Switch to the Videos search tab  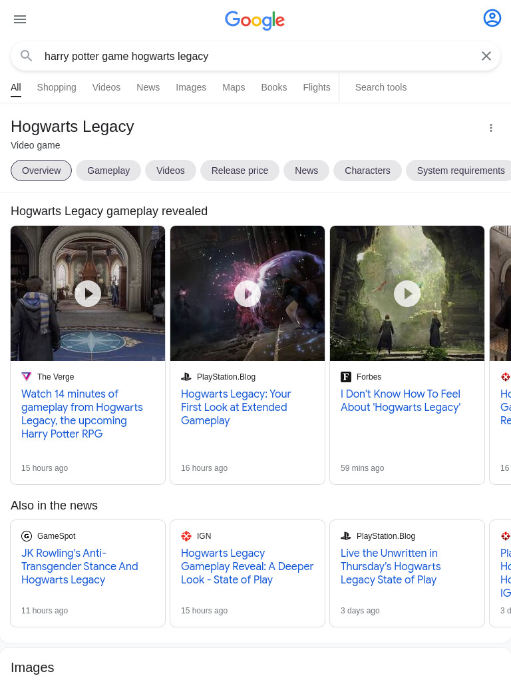(x=106, y=87)
